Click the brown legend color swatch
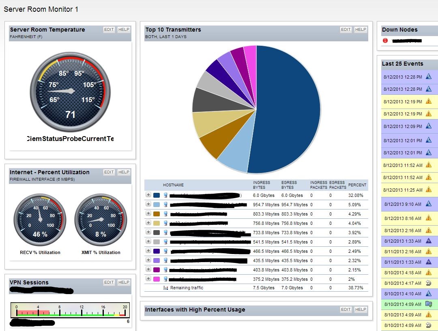The height and width of the screenshot is (331, 438). pyautogui.click(x=157, y=214)
